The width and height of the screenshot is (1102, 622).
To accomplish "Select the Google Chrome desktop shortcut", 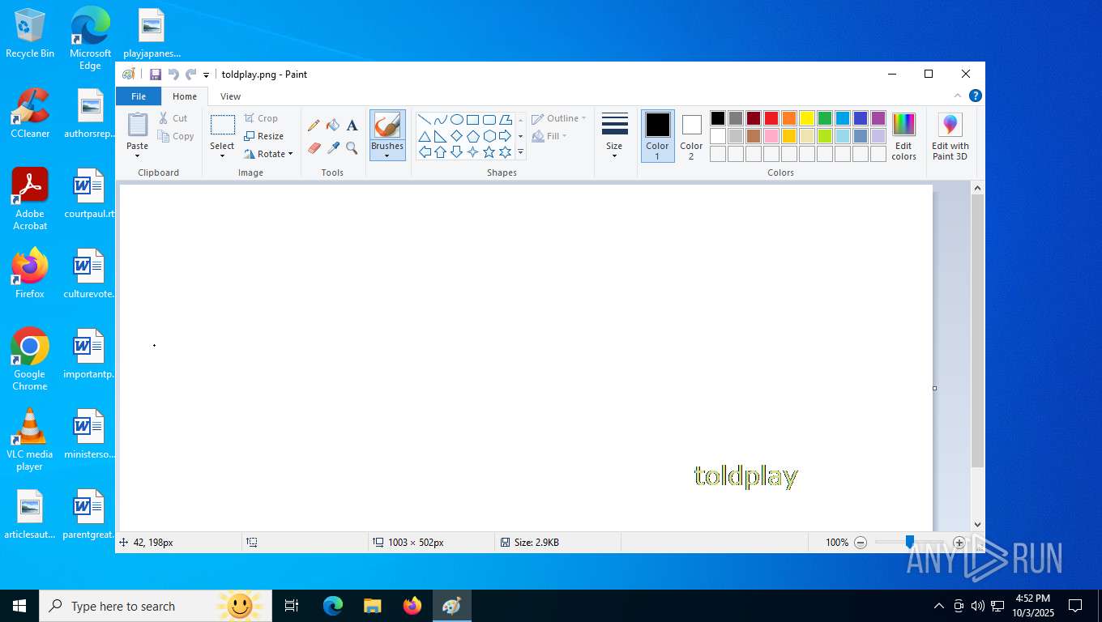I will [30, 359].
